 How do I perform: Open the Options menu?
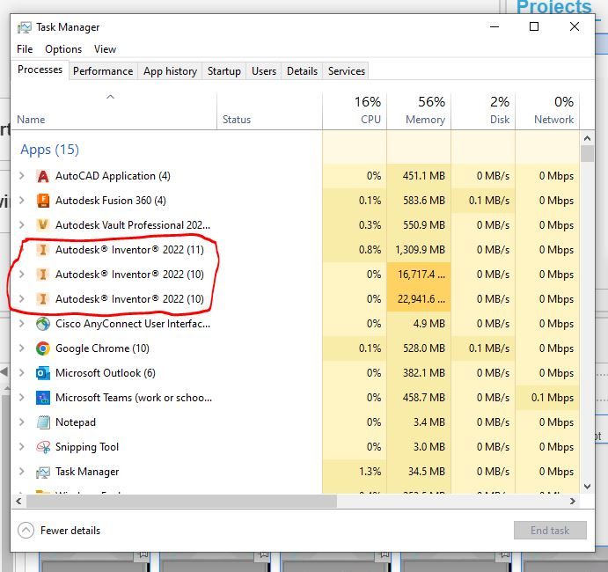point(63,49)
